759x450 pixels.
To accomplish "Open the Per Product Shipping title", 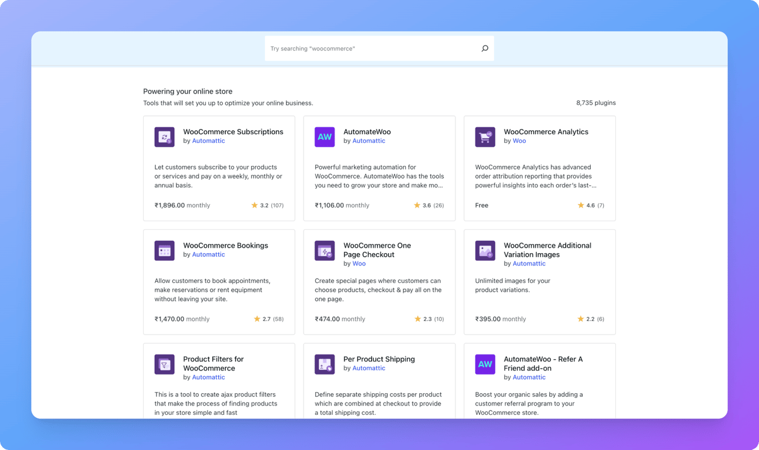I will point(379,359).
